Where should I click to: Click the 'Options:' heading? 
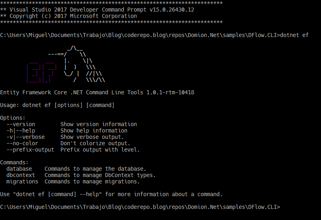[x=13, y=118]
